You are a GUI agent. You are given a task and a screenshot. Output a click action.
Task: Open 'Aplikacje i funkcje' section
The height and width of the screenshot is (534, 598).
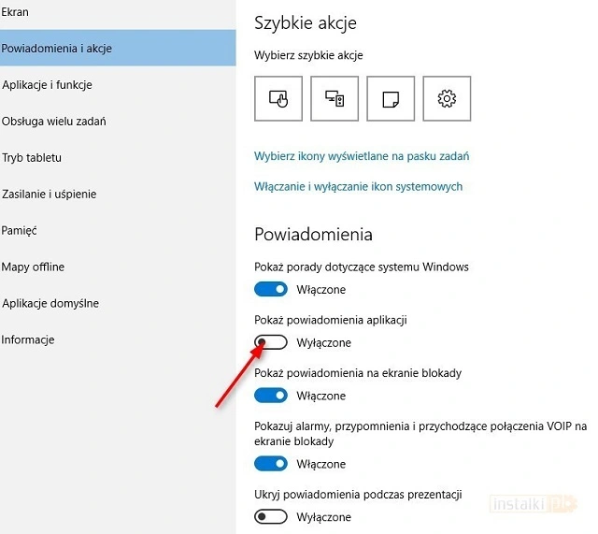pos(47,85)
